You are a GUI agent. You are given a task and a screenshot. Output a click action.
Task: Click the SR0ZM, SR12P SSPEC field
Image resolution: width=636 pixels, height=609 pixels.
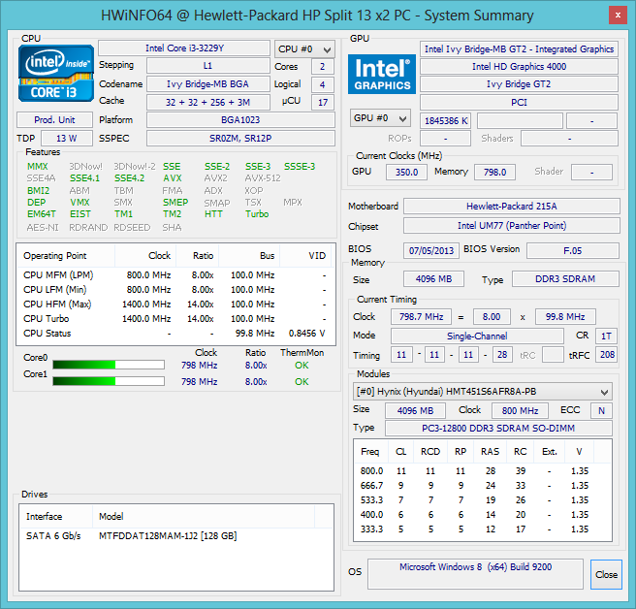241,139
